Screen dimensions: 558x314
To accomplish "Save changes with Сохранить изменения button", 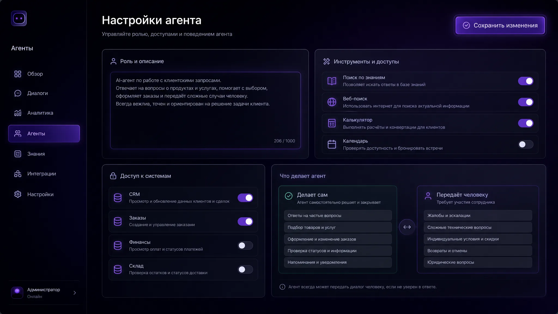I will click(x=500, y=25).
